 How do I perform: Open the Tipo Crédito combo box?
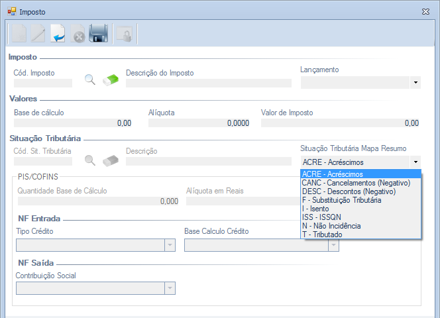95,245
